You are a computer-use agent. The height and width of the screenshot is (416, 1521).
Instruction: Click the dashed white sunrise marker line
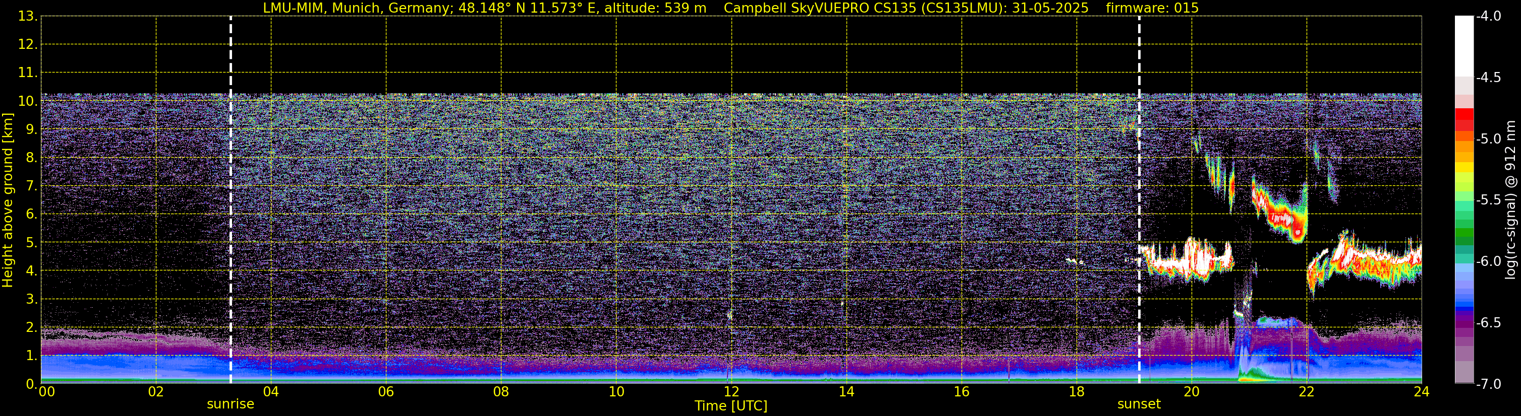pyautogui.click(x=230, y=200)
